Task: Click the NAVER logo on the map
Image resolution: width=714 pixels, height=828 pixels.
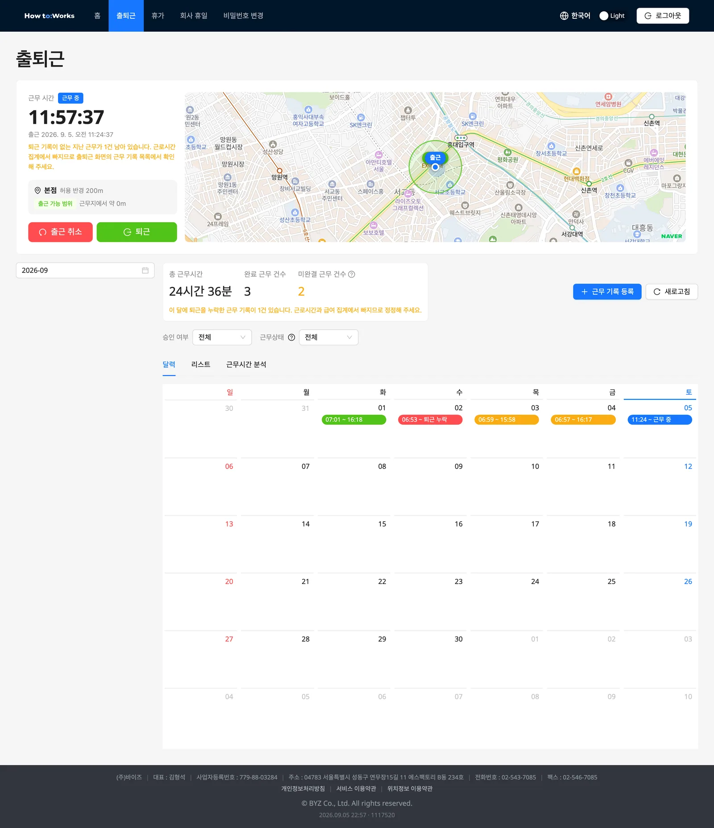Action: (x=672, y=236)
